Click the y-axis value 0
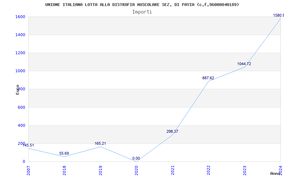The image size is (284, 177). 24,161
